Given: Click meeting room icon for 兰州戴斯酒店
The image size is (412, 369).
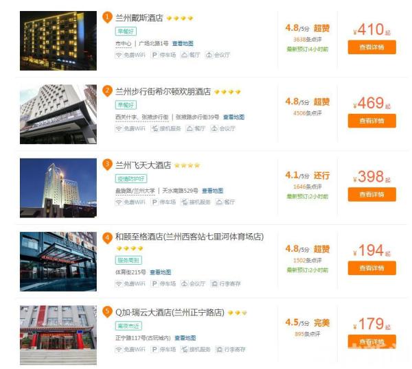Looking at the screenshot, I should [x=209, y=54].
